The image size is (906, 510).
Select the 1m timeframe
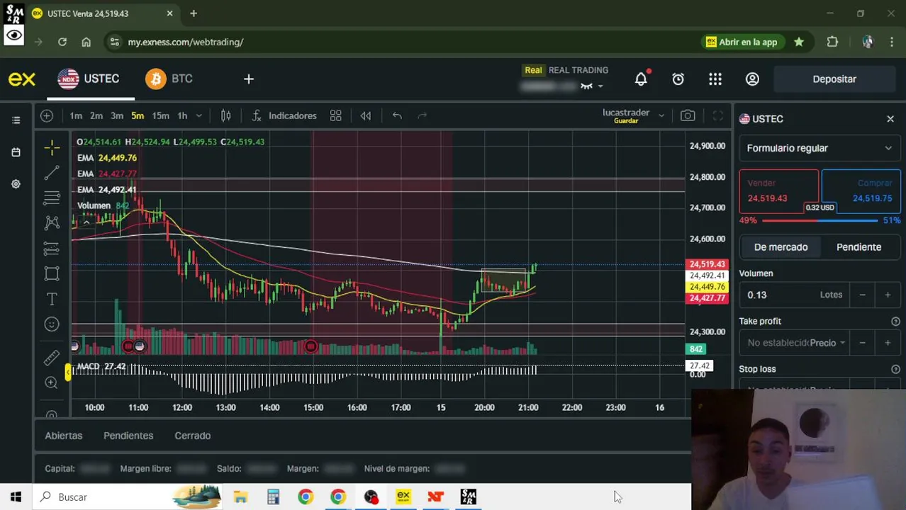[x=76, y=115]
